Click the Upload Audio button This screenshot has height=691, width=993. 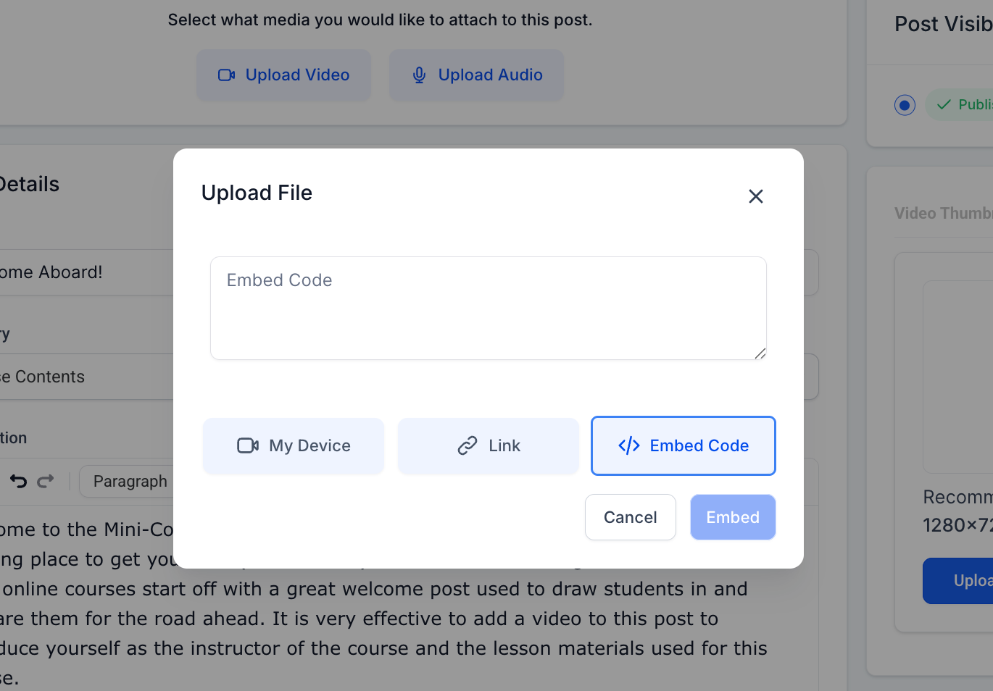click(476, 75)
